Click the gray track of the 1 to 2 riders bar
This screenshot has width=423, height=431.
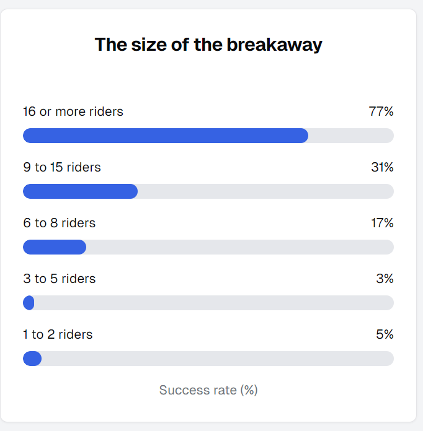[218, 359]
